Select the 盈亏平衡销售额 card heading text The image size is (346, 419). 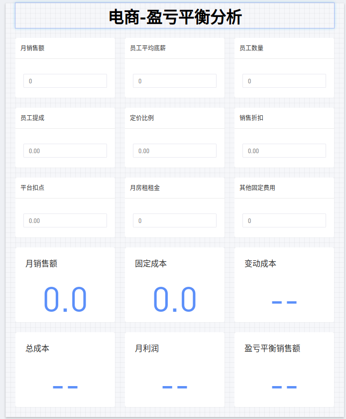[x=272, y=348]
